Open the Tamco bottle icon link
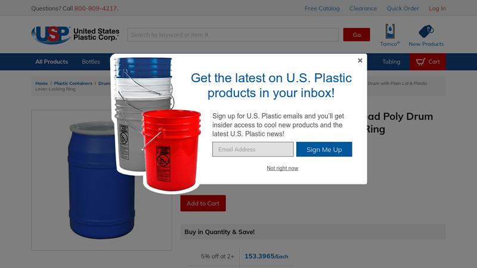The height and width of the screenshot is (268, 477). [390, 31]
